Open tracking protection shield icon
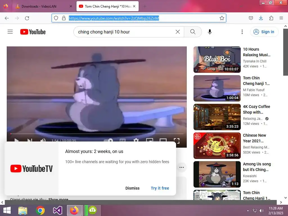This screenshot has width=288, height=216. pyautogui.click(x=56, y=18)
